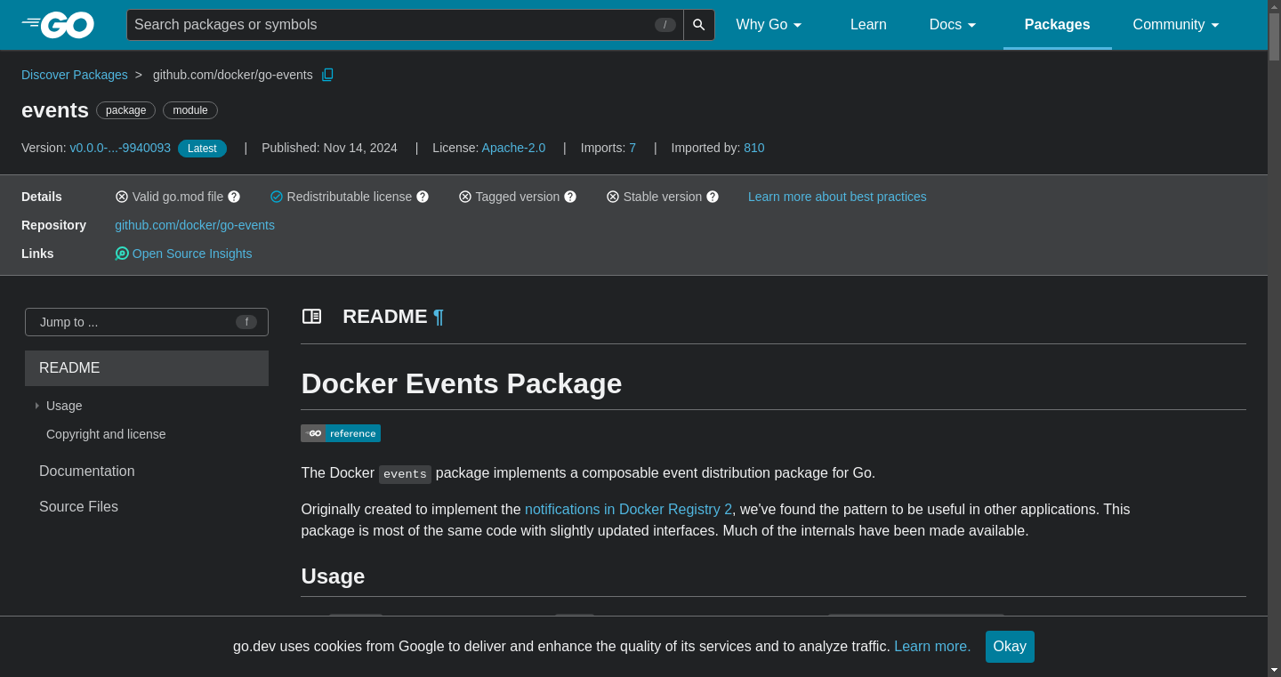Open the Apache-2.0 license link
Viewport: 1281px width, 677px height.
click(x=513, y=148)
